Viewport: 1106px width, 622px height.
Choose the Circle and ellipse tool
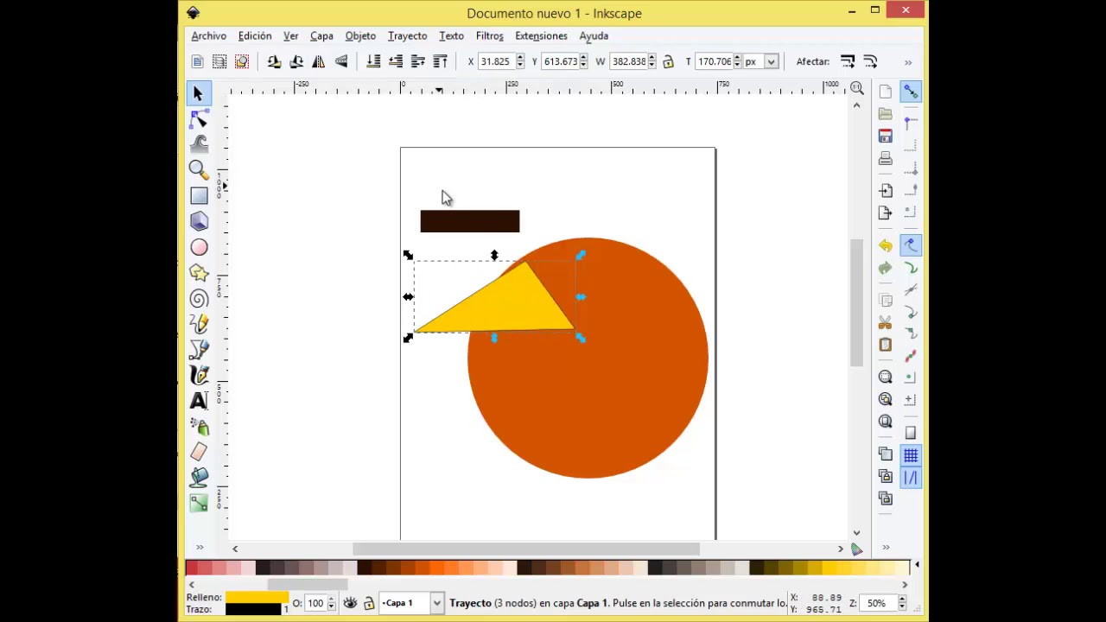click(x=199, y=248)
